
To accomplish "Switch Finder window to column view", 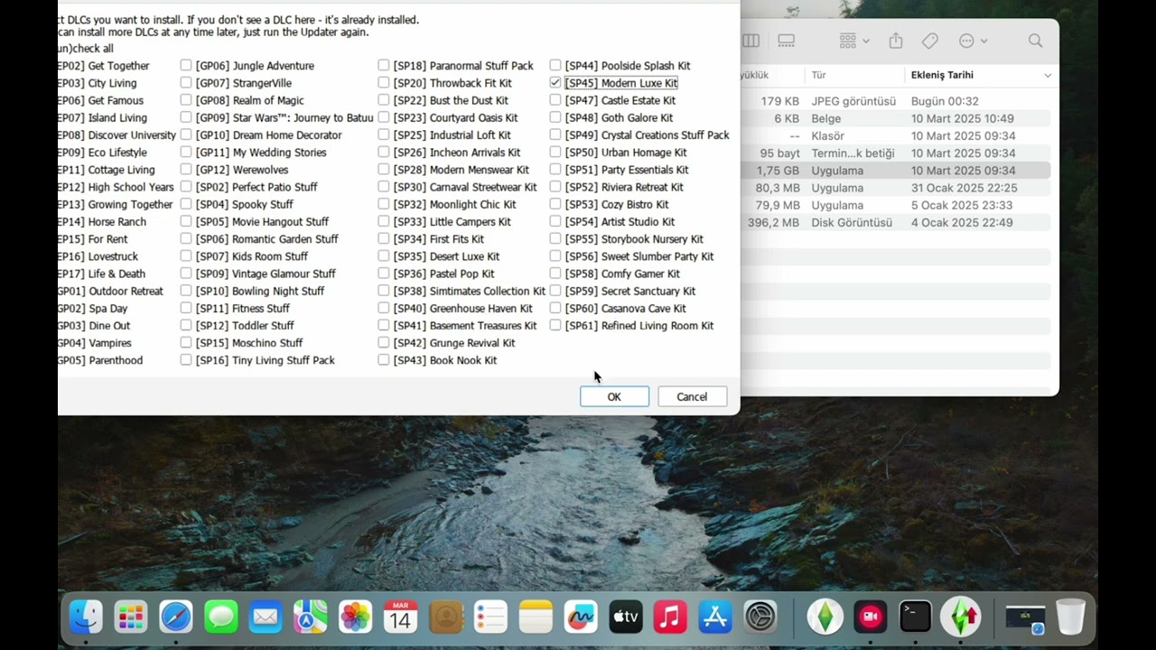I will (x=750, y=41).
